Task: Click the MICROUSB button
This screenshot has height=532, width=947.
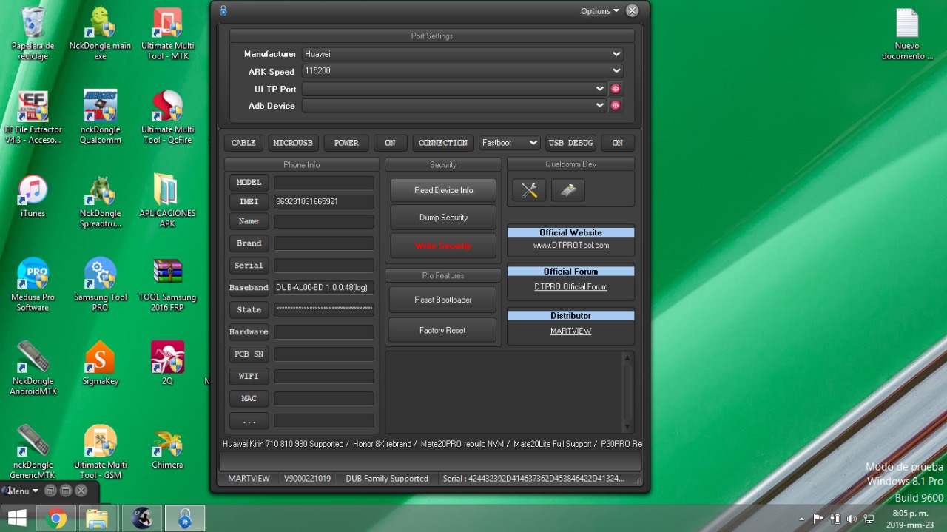Action: click(x=293, y=143)
